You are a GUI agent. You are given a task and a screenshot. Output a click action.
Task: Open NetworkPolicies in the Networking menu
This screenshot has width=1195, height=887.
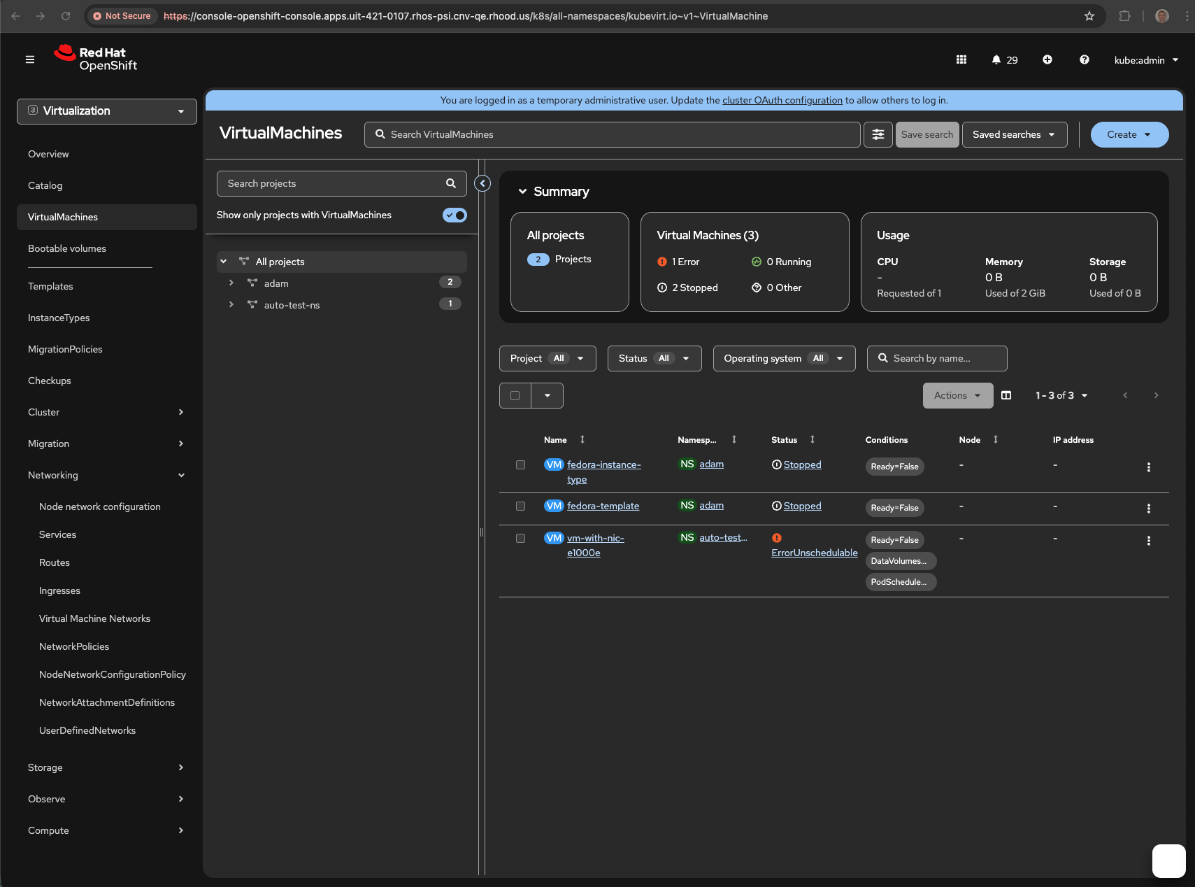click(74, 646)
